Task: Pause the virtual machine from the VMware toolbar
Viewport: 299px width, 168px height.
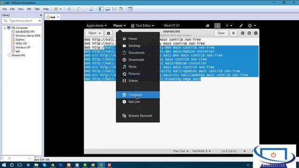Action: 56,9
